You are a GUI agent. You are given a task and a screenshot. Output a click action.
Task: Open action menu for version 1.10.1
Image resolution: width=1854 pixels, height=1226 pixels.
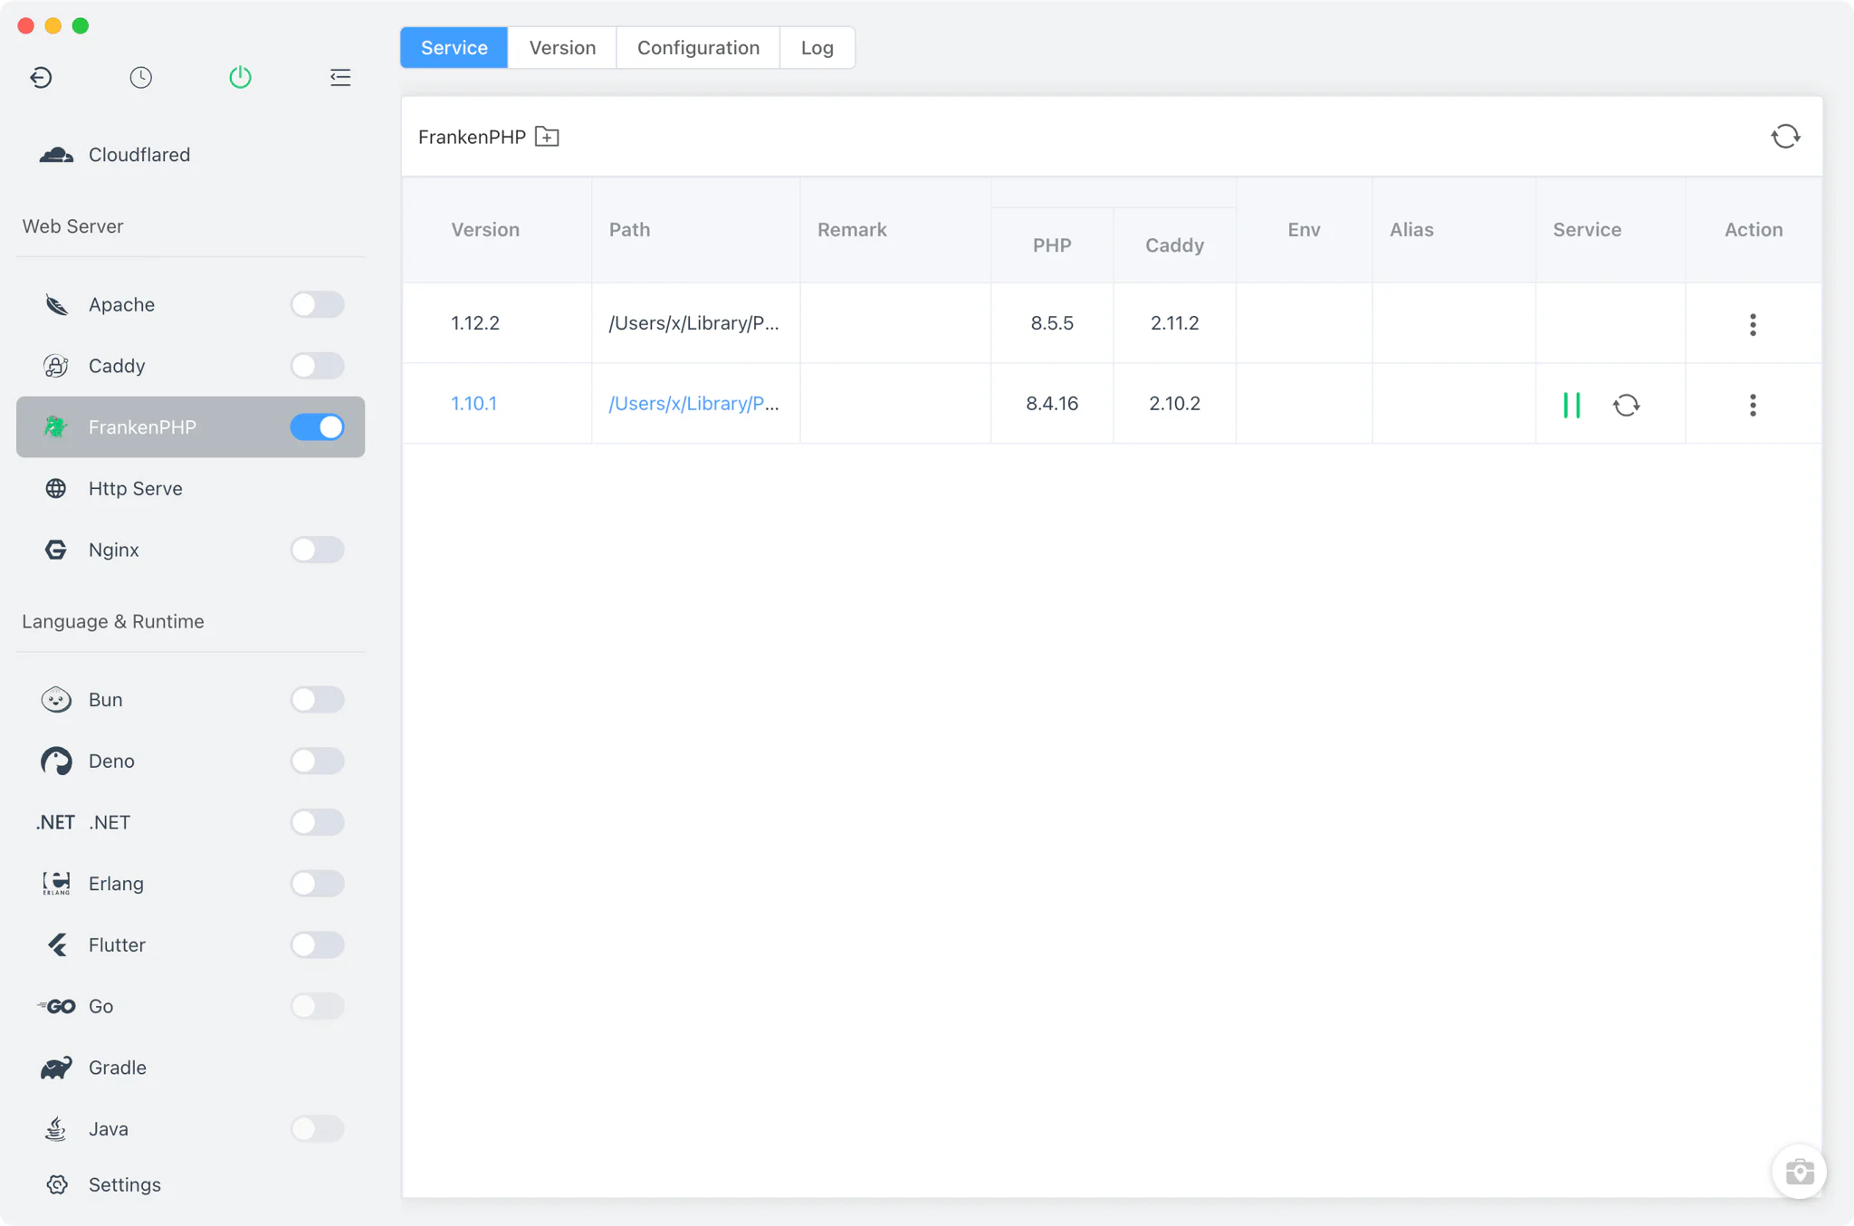1753,405
